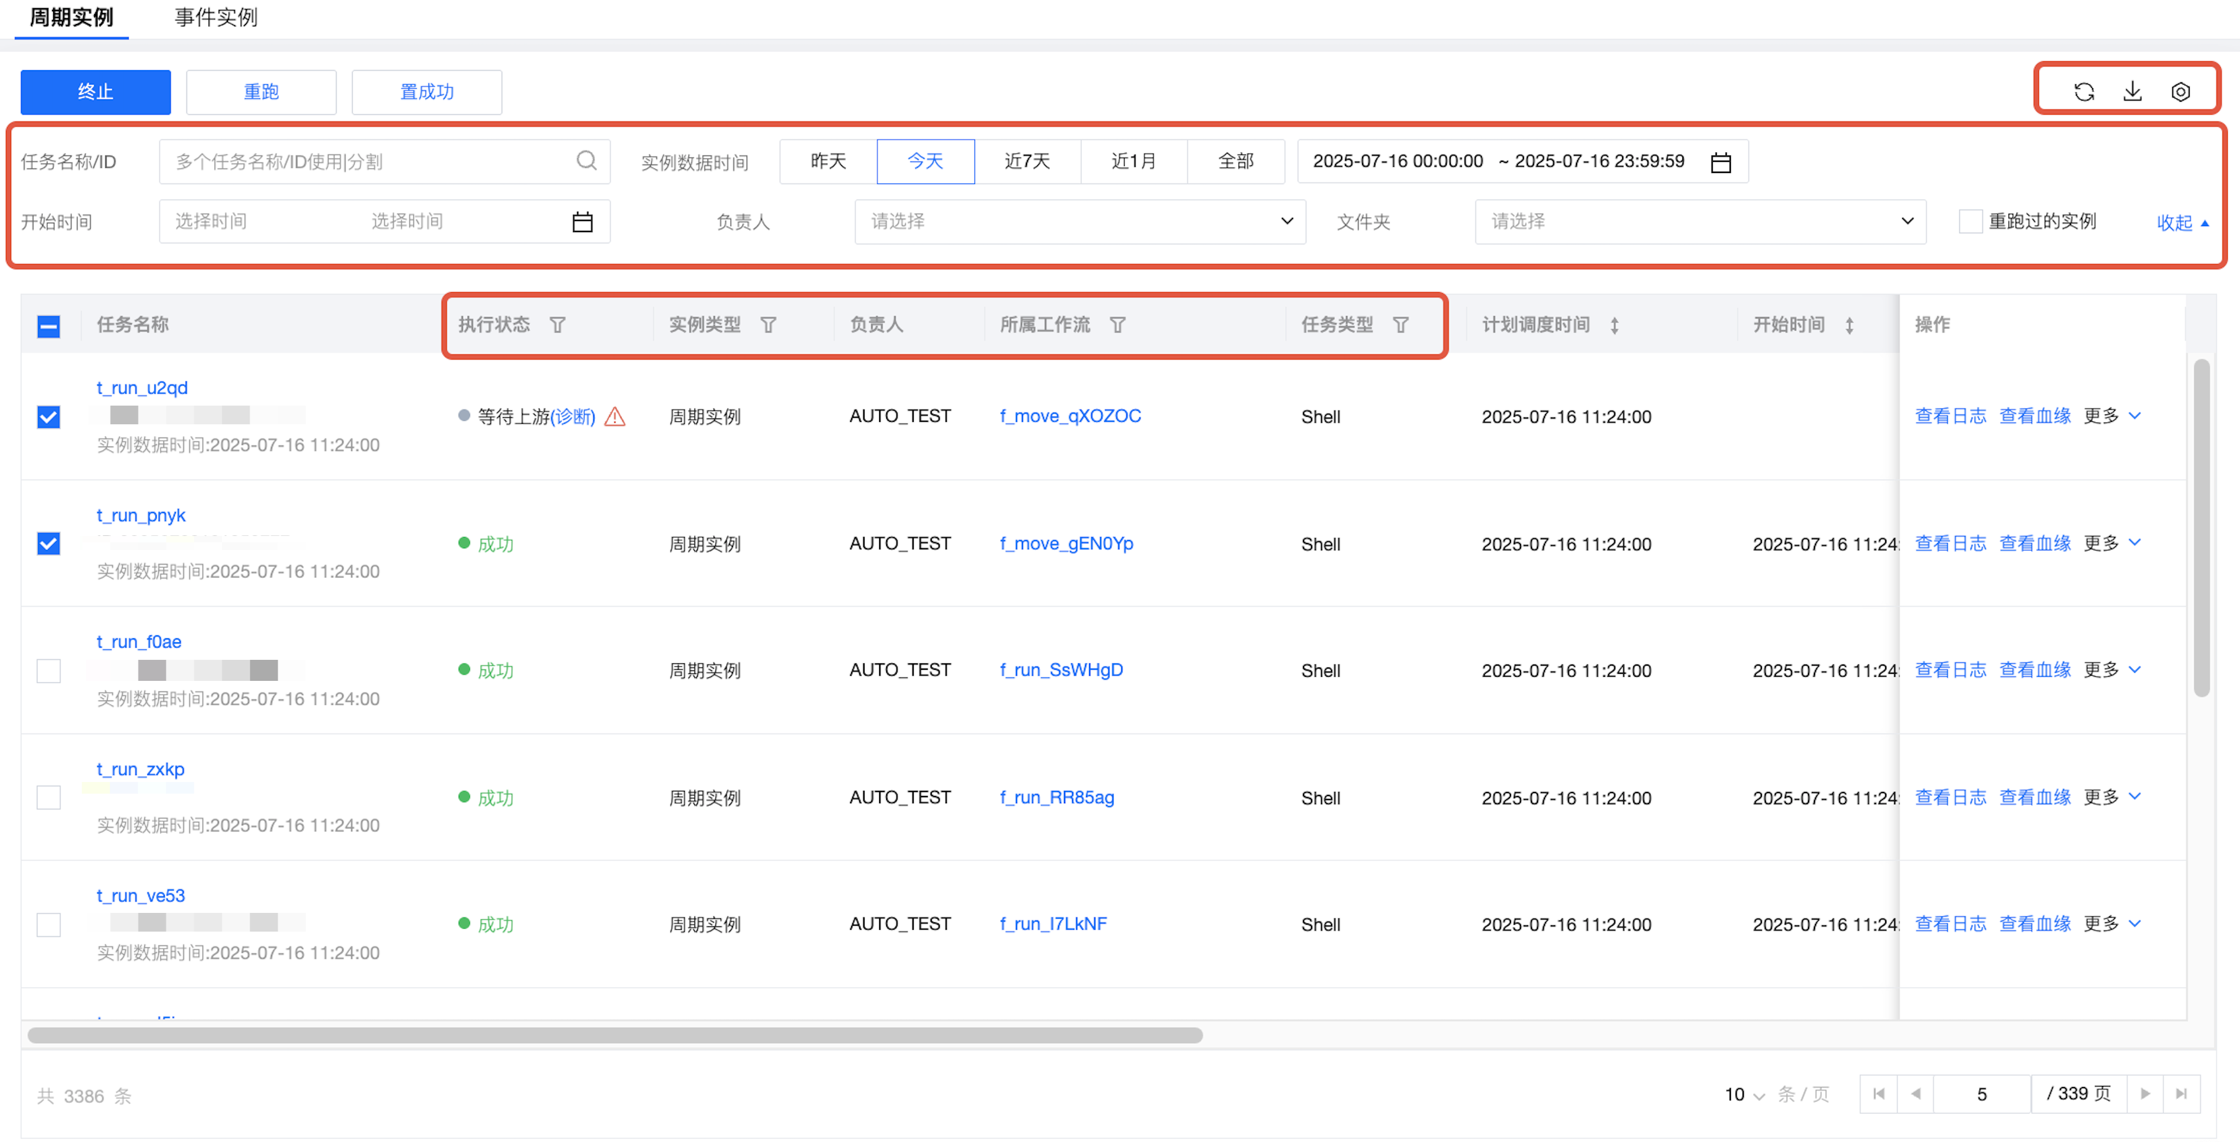Image resolution: width=2240 pixels, height=1142 pixels.
Task: Expand 更多 menu for t_run_zxkp
Action: [x=2112, y=797]
